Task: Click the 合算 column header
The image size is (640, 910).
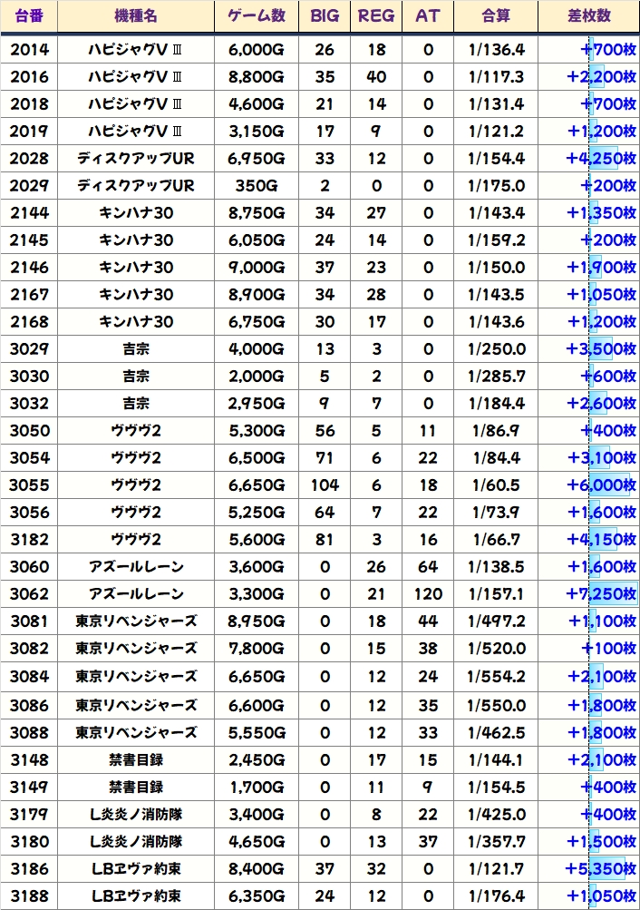Action: 496,16
